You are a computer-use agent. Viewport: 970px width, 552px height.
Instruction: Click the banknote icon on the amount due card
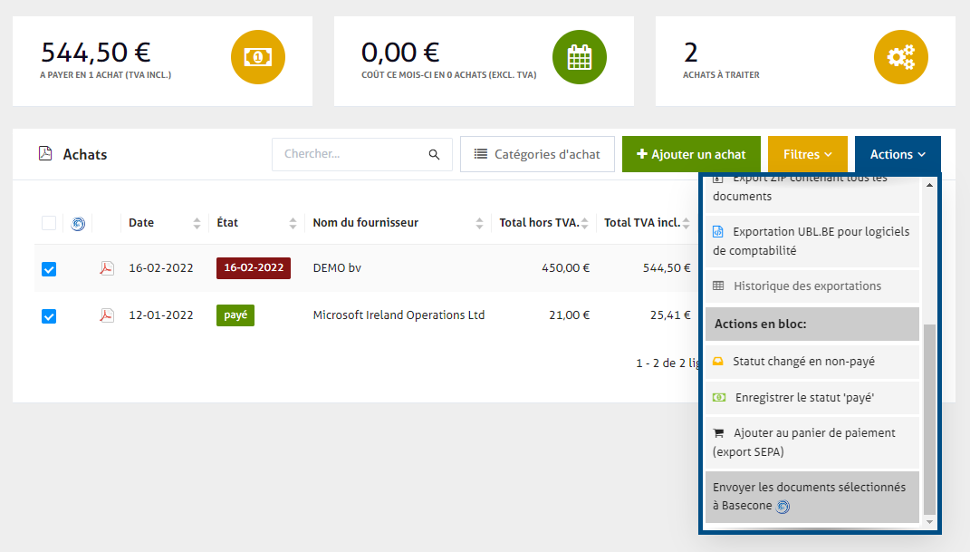[258, 57]
